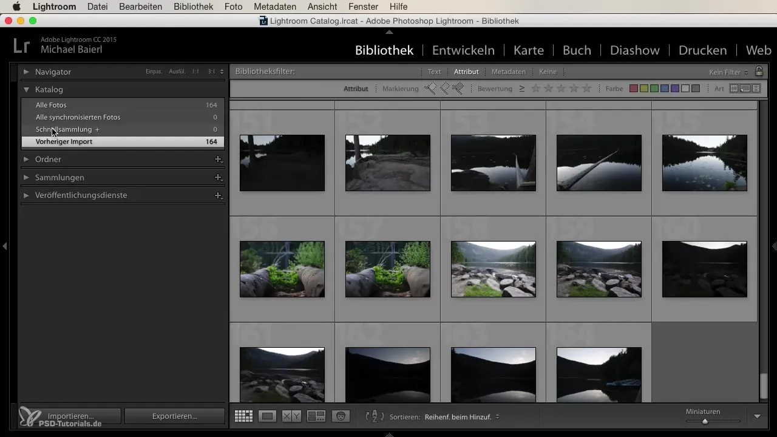Hide left panel with edge arrow

4,246
